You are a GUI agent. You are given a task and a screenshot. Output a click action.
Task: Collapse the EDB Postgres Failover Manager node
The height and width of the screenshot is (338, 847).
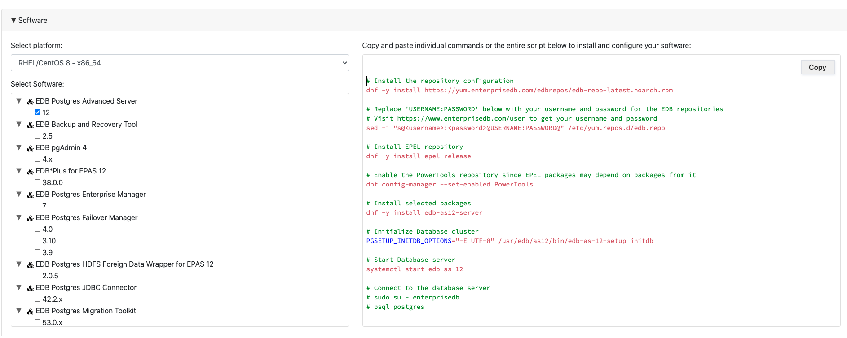click(19, 217)
